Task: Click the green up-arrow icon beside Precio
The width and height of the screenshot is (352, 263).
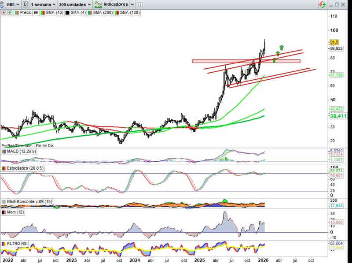Action: pyautogui.click(x=11, y=13)
